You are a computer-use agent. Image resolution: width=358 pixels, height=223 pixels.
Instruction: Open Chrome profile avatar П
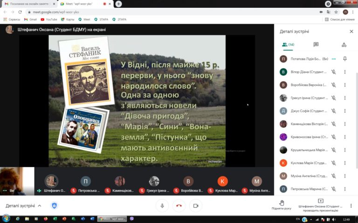click(x=345, y=12)
